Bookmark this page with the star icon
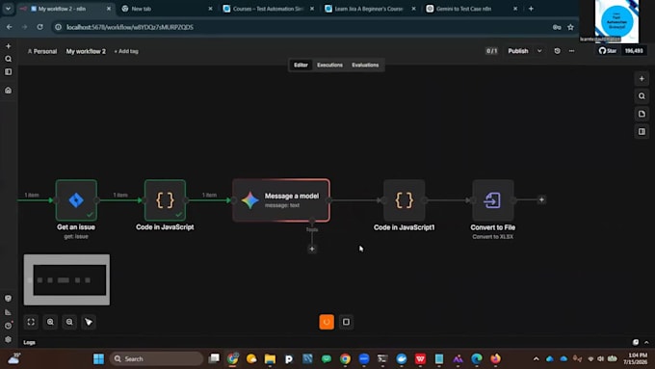The width and height of the screenshot is (655, 369). (x=570, y=27)
